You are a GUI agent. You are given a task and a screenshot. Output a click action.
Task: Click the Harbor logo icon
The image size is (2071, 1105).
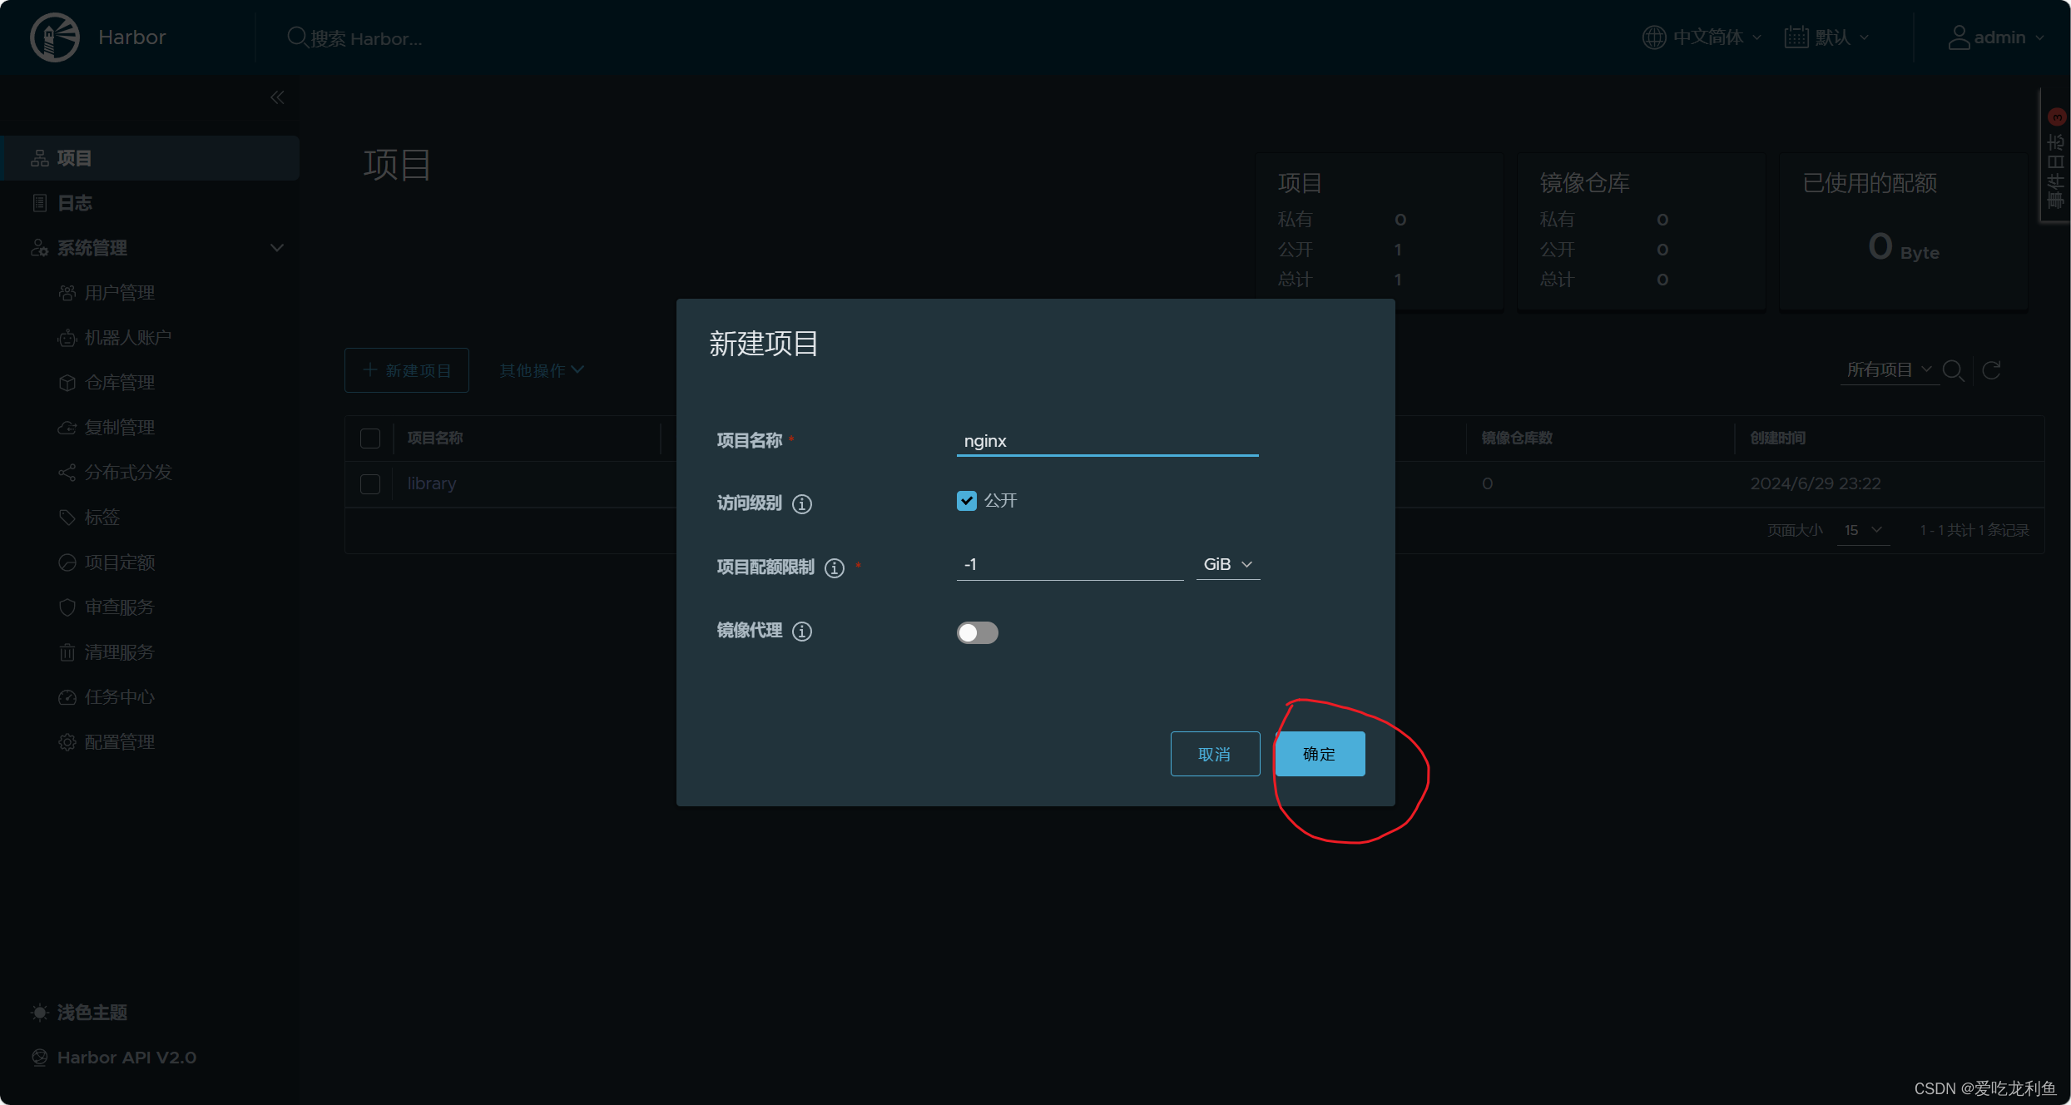point(55,37)
